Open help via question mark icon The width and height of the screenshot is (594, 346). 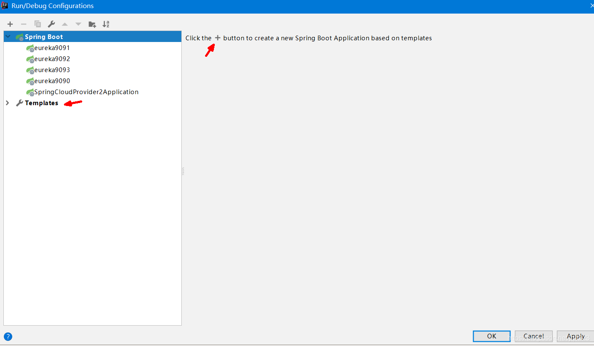pyautogui.click(x=8, y=337)
